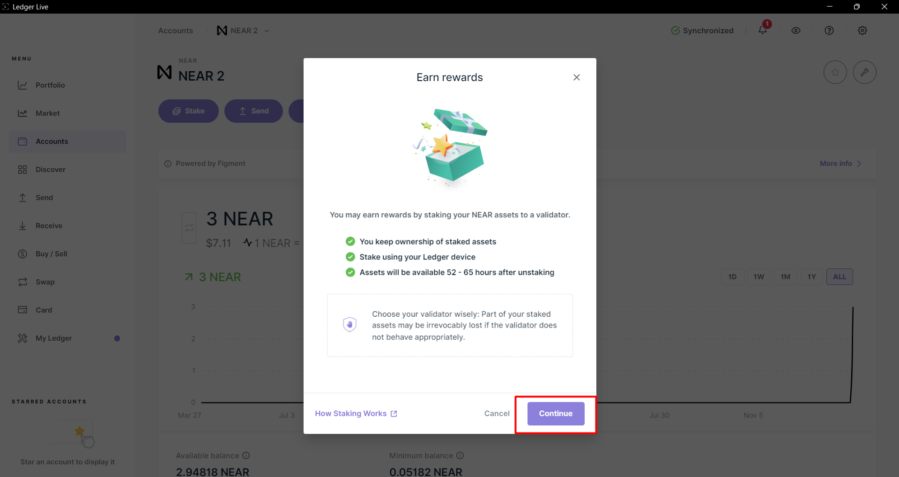This screenshot has height=477, width=899.
Task: Toggle discreet mode with the eye icon
Action: tap(796, 30)
